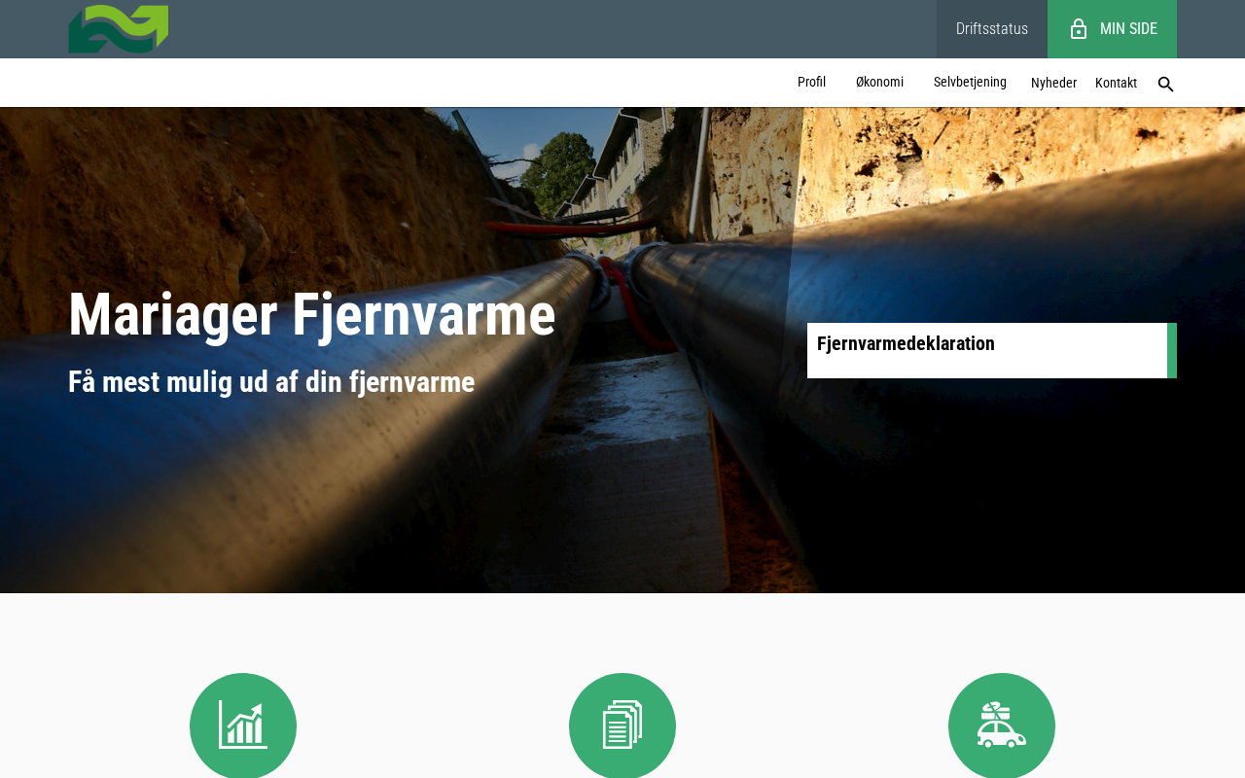Open the search magnifier icon
The image size is (1245, 778).
(1165, 85)
